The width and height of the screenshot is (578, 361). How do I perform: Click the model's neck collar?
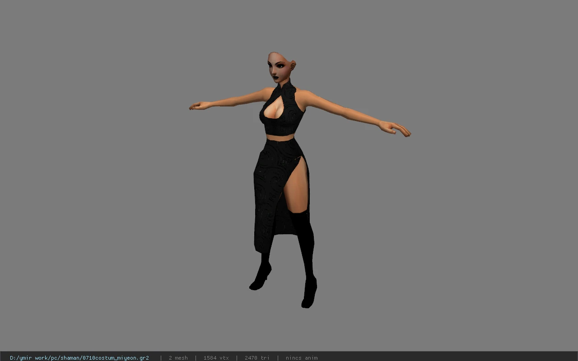(286, 85)
